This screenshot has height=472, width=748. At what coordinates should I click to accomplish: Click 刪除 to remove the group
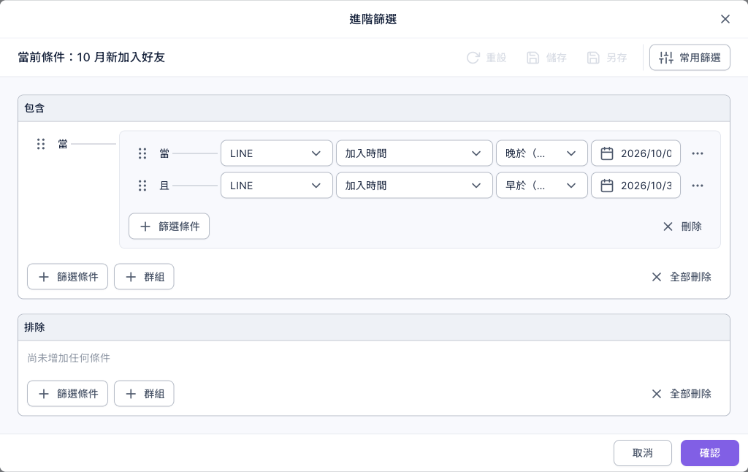point(682,227)
